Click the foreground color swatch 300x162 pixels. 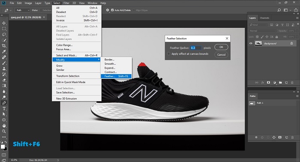pyautogui.click(x=3, y=147)
